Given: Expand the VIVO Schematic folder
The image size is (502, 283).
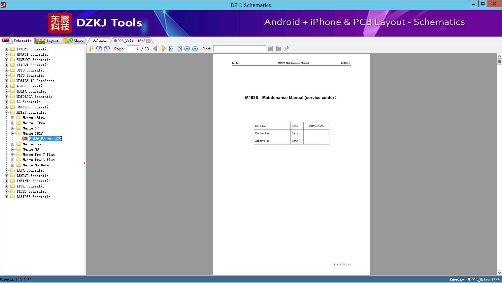Looking at the screenshot, I should tap(6, 75).
